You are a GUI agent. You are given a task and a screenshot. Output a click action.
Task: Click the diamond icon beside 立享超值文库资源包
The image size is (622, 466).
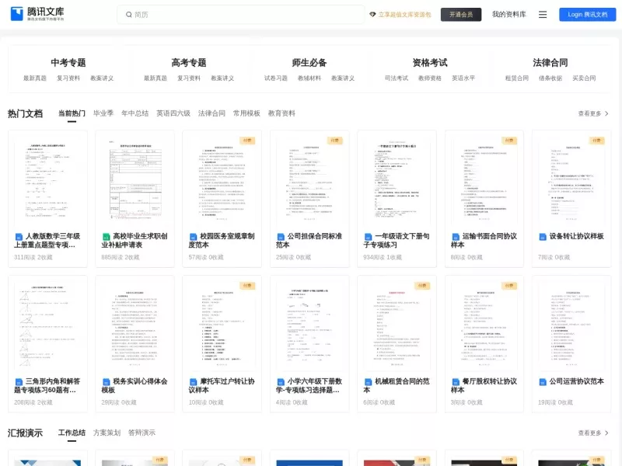tap(372, 15)
